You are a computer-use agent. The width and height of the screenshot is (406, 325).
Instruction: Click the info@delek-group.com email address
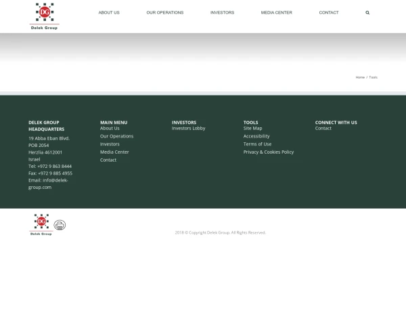coord(48,183)
